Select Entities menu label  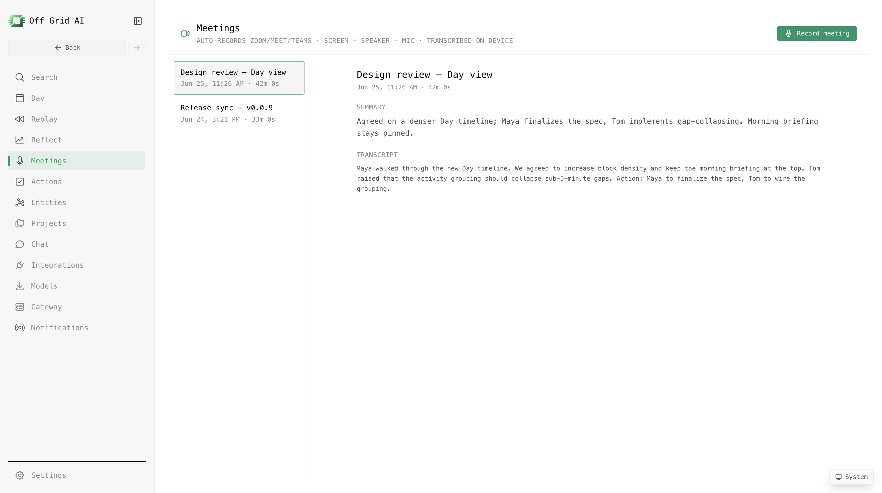click(x=49, y=203)
